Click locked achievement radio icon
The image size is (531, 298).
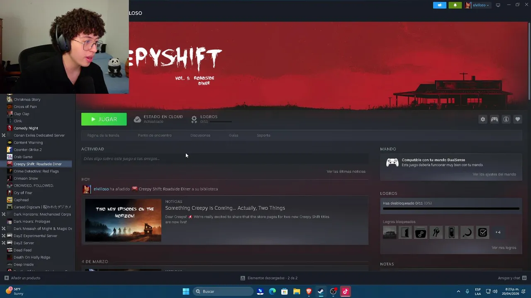(420, 232)
